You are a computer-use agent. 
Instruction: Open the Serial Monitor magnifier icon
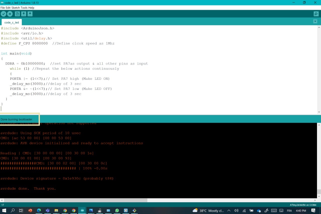pos(316,14)
